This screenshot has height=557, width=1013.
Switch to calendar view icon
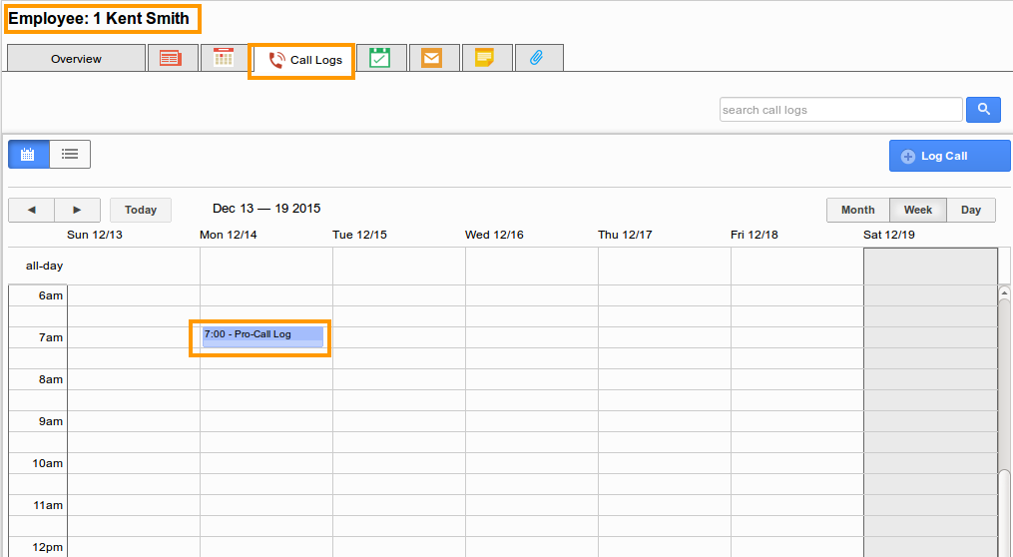(29, 154)
